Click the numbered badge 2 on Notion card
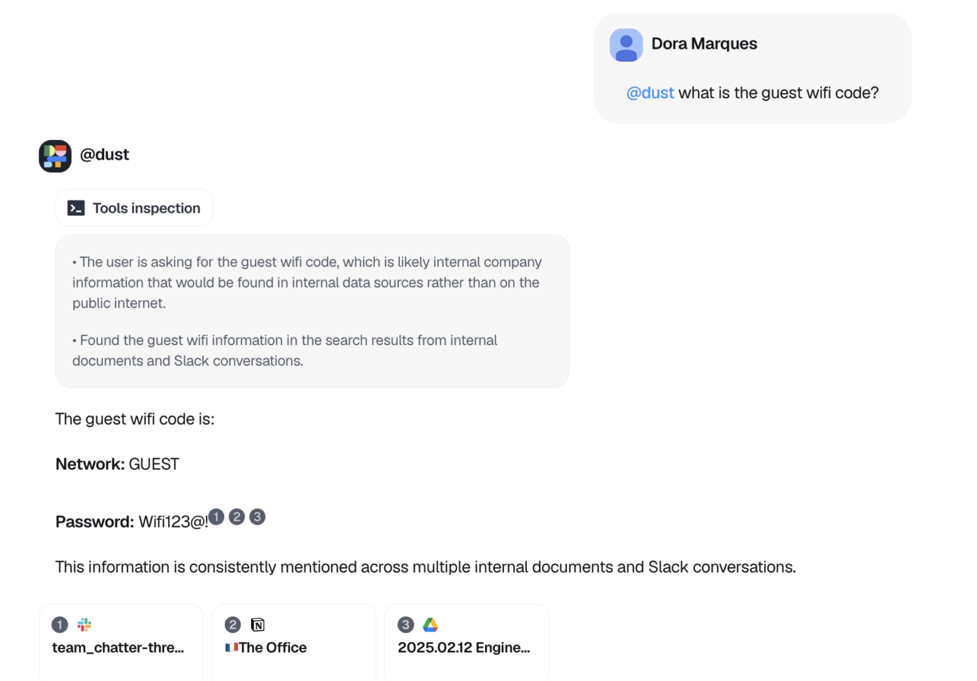The width and height of the screenshot is (977, 681). pyautogui.click(x=233, y=625)
